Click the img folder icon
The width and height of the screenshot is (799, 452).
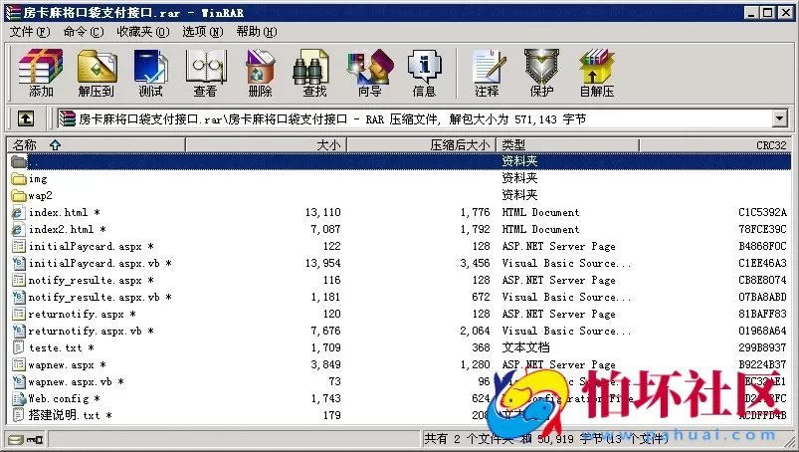pos(19,179)
